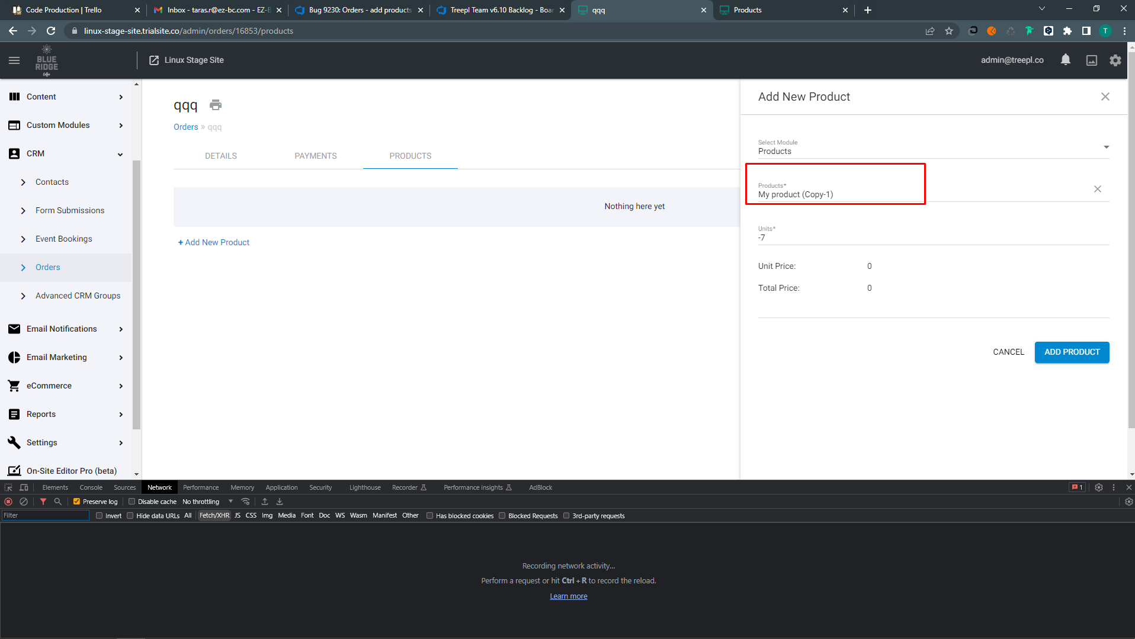This screenshot has width=1135, height=639.
Task: Open the hamburger navigation menu
Action: [14, 60]
